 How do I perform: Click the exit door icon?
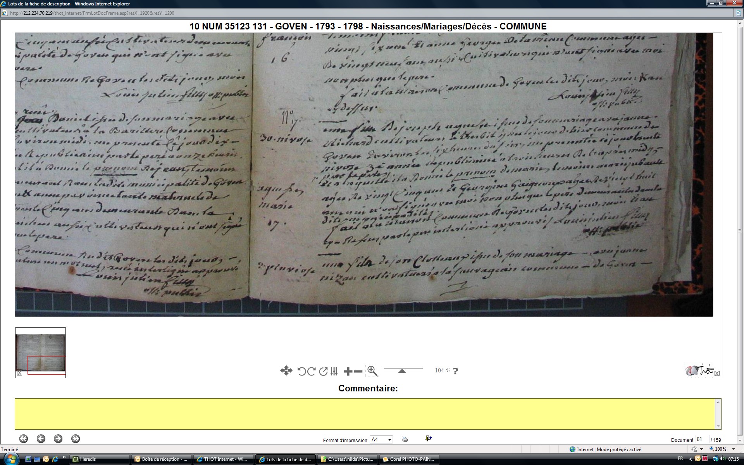[428, 438]
